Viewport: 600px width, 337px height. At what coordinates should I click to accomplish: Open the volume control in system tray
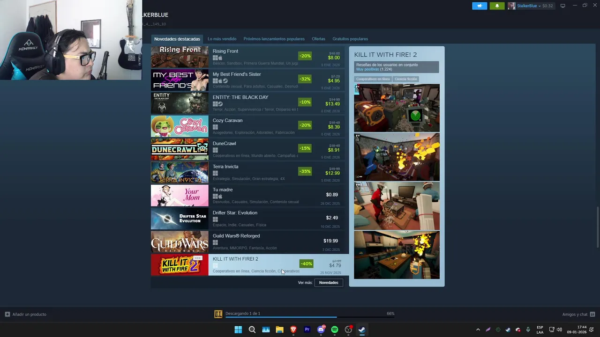[559, 330]
